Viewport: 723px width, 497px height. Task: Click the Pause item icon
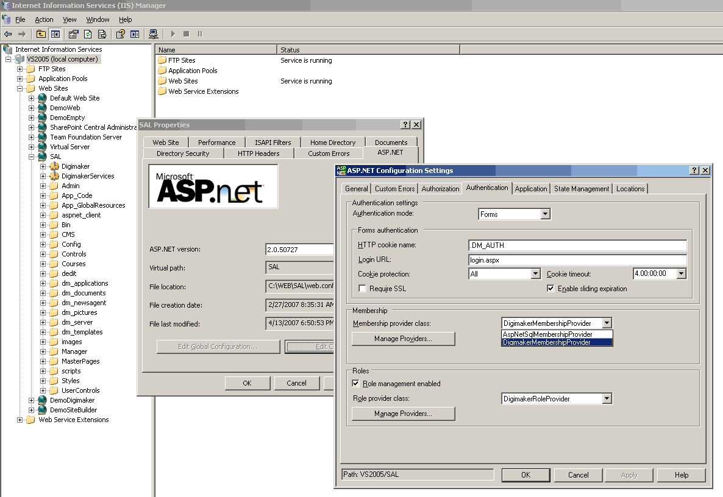point(200,34)
